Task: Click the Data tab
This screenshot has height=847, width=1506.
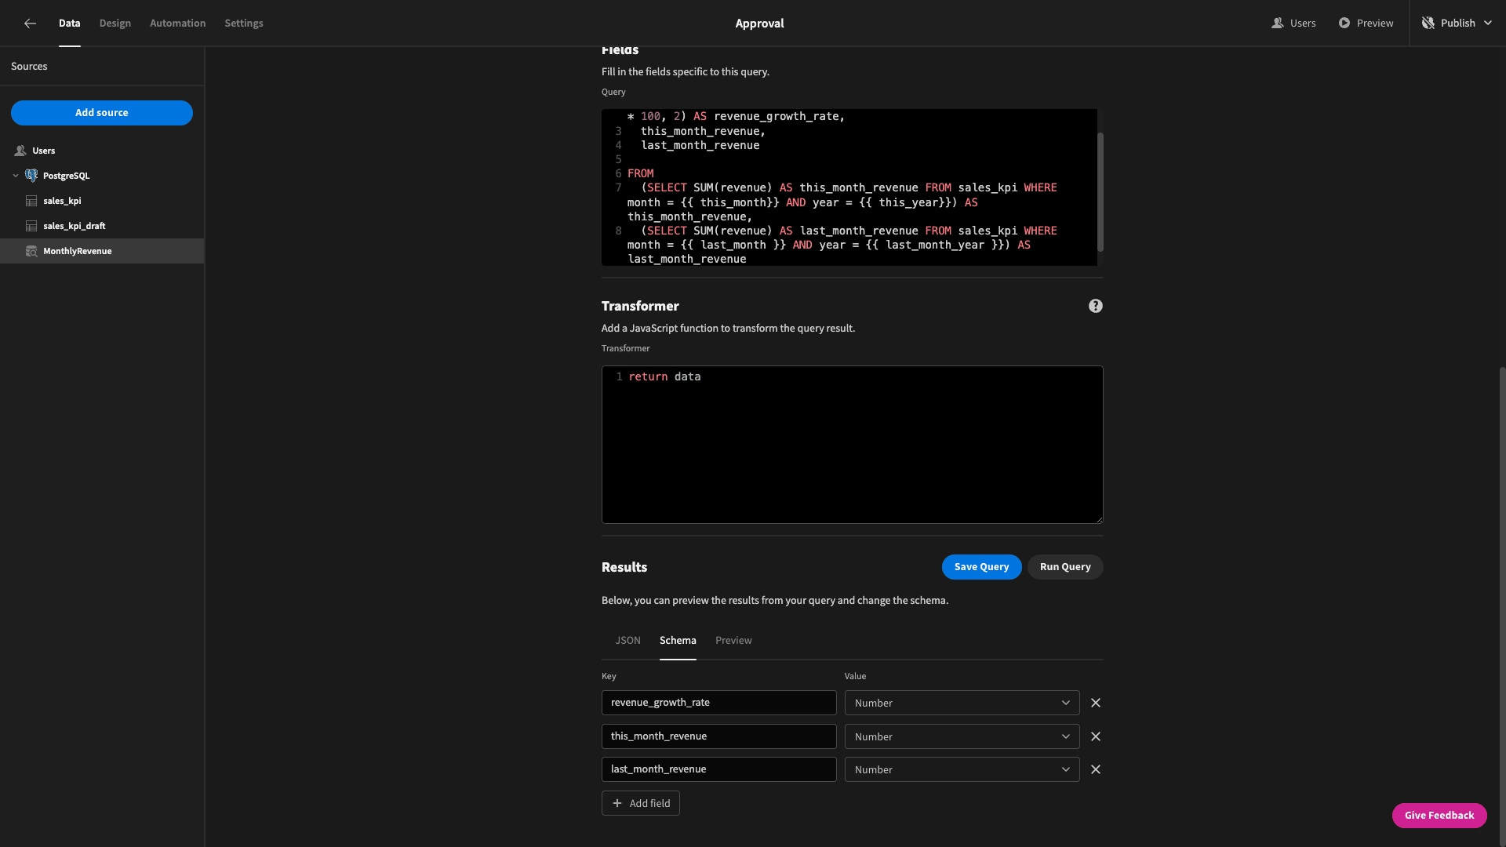Action: point(70,24)
